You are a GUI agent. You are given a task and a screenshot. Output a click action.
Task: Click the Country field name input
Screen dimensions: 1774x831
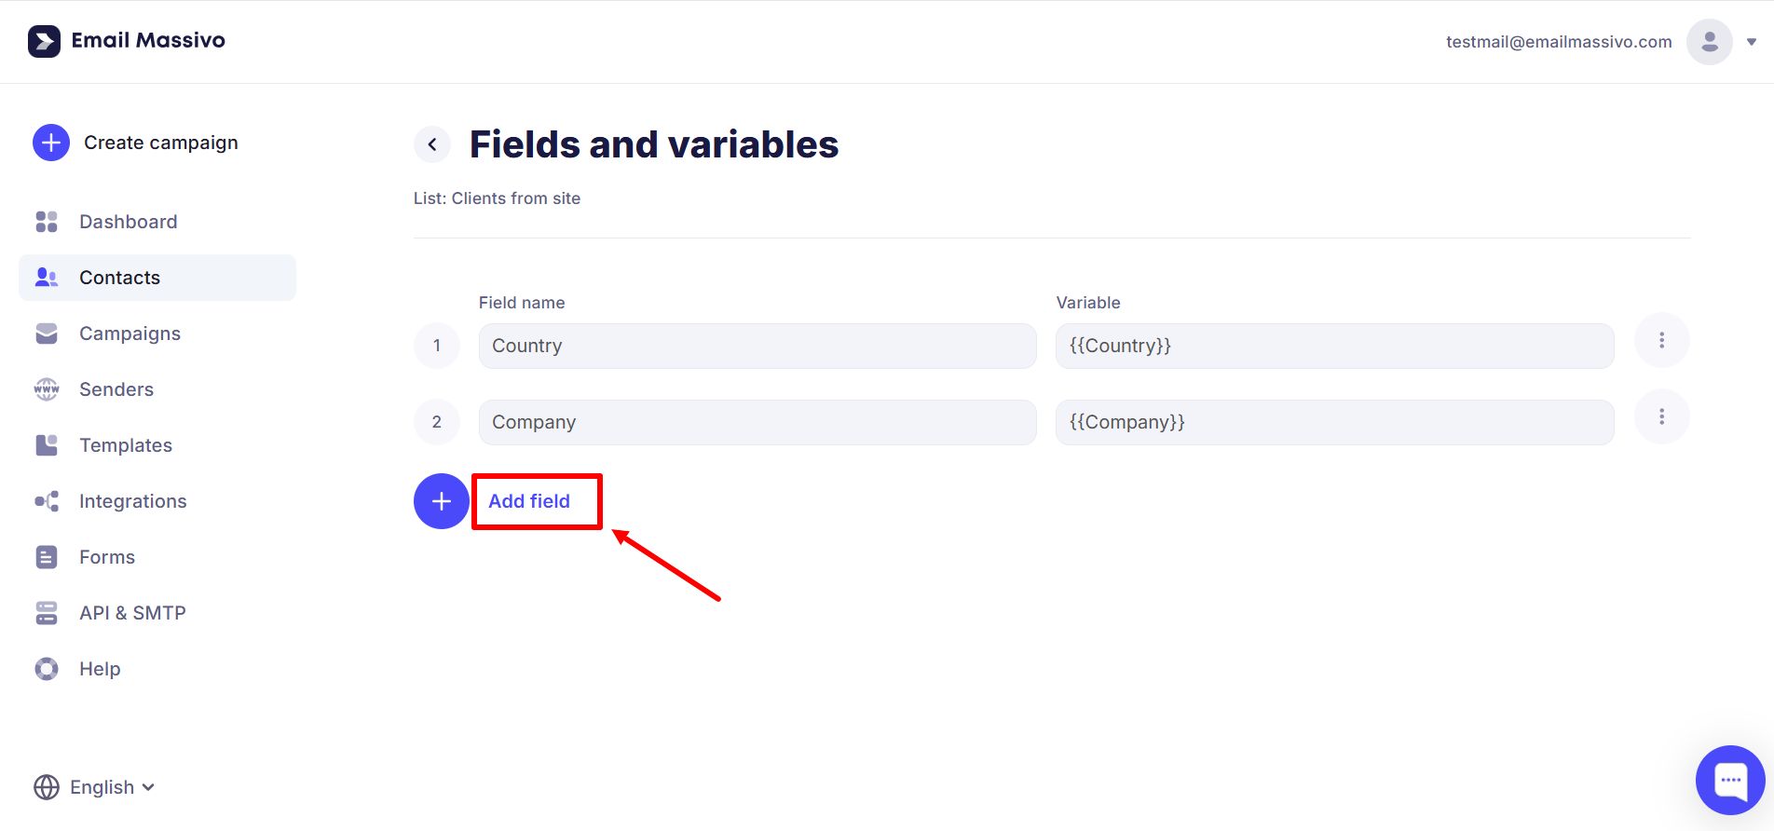click(757, 346)
